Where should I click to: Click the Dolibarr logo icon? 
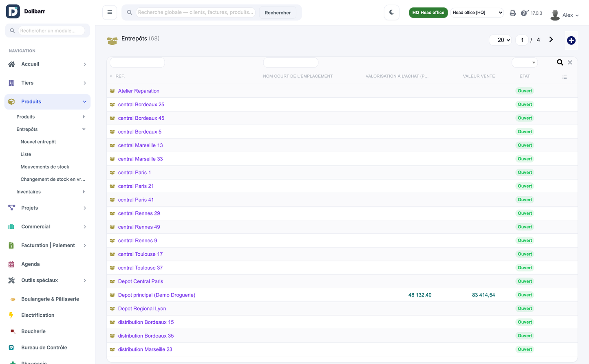point(13,11)
